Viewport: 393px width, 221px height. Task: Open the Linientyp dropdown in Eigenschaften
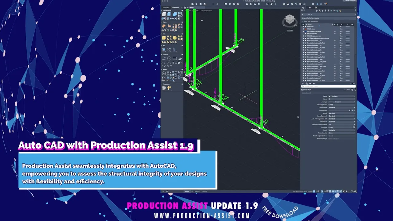pyautogui.click(x=342, y=102)
